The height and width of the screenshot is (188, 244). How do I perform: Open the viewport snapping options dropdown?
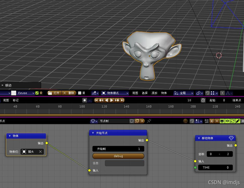214,93
